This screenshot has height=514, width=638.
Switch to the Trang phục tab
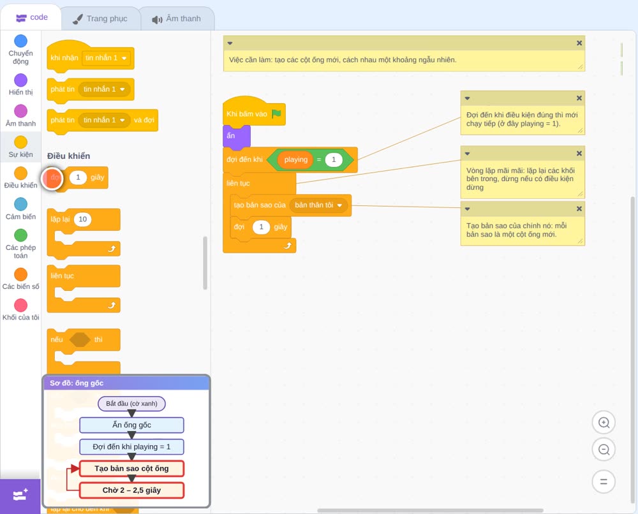(101, 18)
